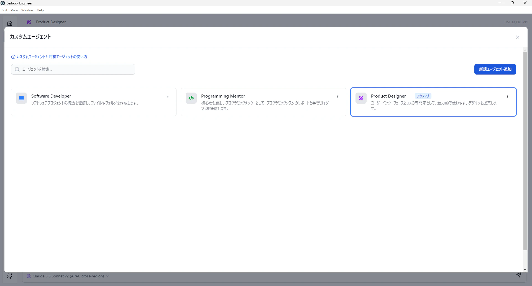Image resolution: width=532 pixels, height=286 pixels.
Task: Click the Product Designer icon in the header
Action: [29, 22]
